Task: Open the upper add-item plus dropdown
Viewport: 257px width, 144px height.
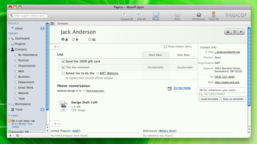Action: (56, 47)
